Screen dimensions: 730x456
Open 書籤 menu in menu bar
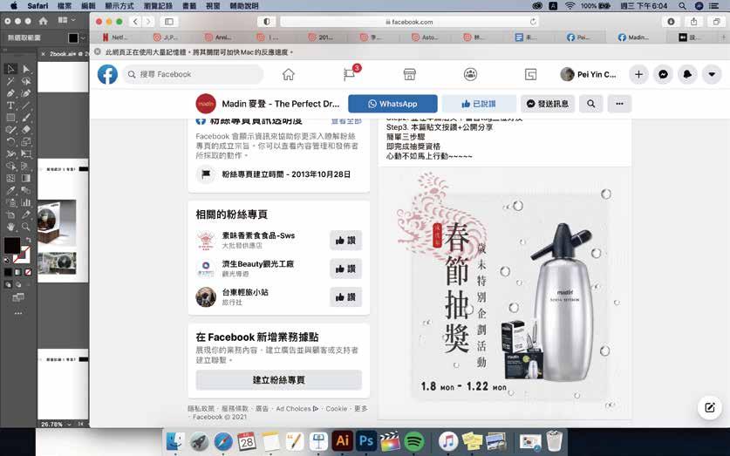tap(189, 6)
